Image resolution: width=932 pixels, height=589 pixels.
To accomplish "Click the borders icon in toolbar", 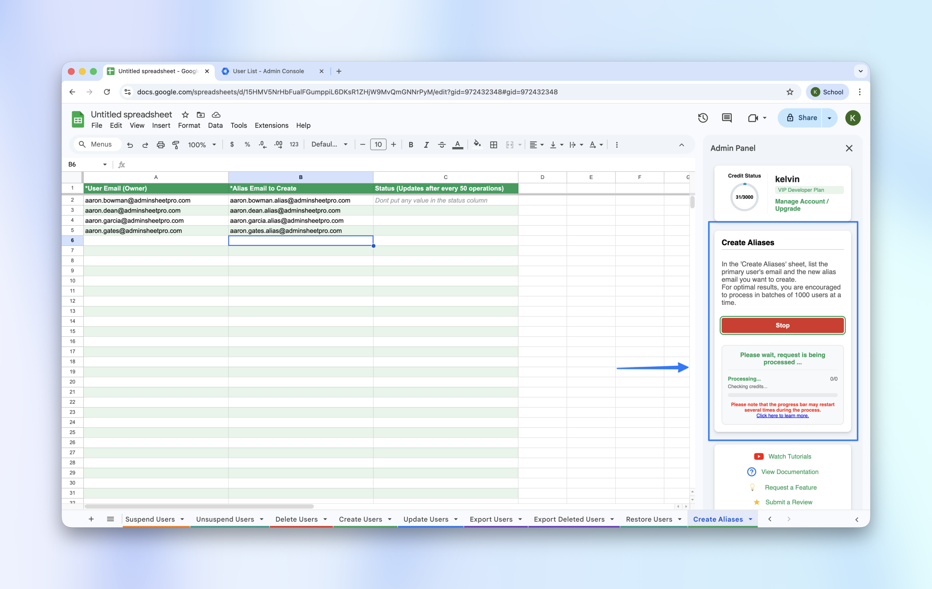I will (x=493, y=145).
